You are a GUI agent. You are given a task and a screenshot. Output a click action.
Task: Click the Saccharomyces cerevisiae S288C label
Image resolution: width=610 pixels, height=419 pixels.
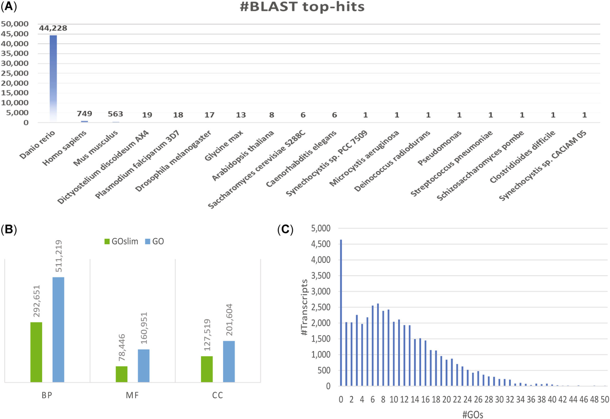tap(257, 170)
